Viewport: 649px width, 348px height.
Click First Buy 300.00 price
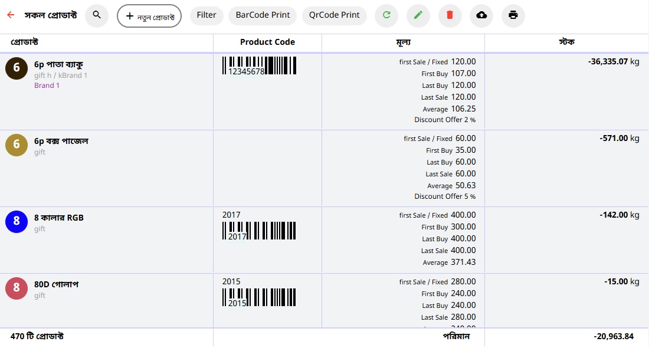[448, 227]
